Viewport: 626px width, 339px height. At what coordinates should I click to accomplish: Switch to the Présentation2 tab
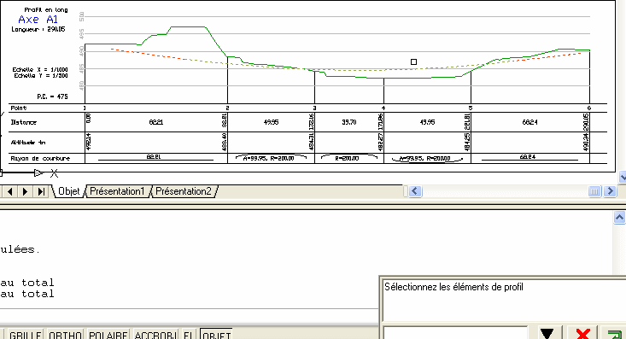(x=184, y=191)
